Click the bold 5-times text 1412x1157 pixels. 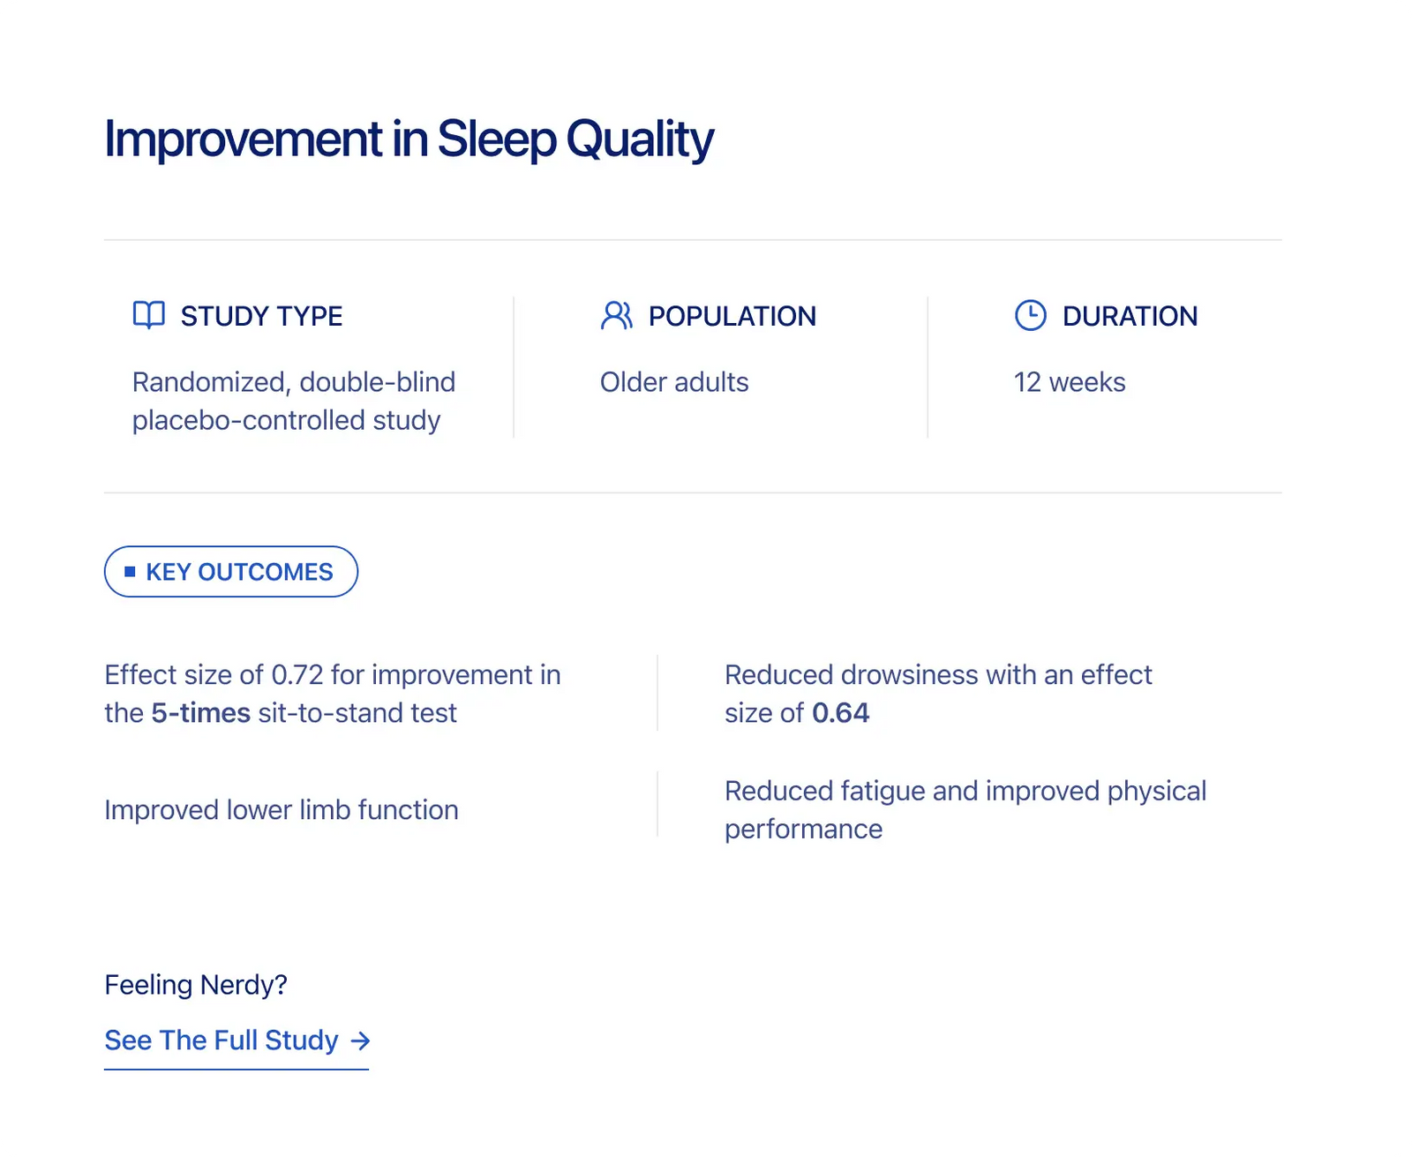click(201, 713)
